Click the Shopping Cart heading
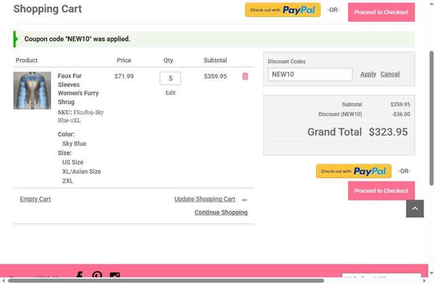 [x=48, y=9]
